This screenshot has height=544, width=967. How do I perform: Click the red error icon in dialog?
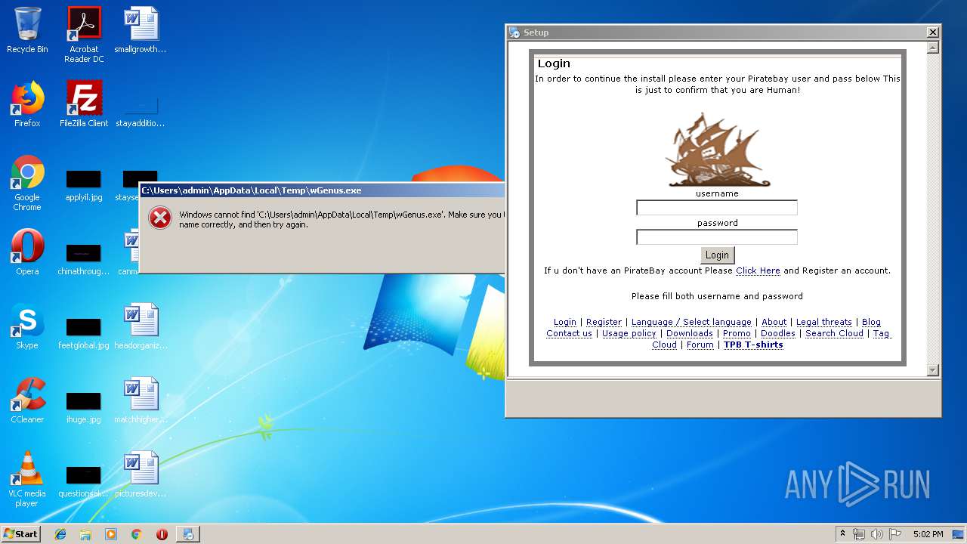point(159,218)
